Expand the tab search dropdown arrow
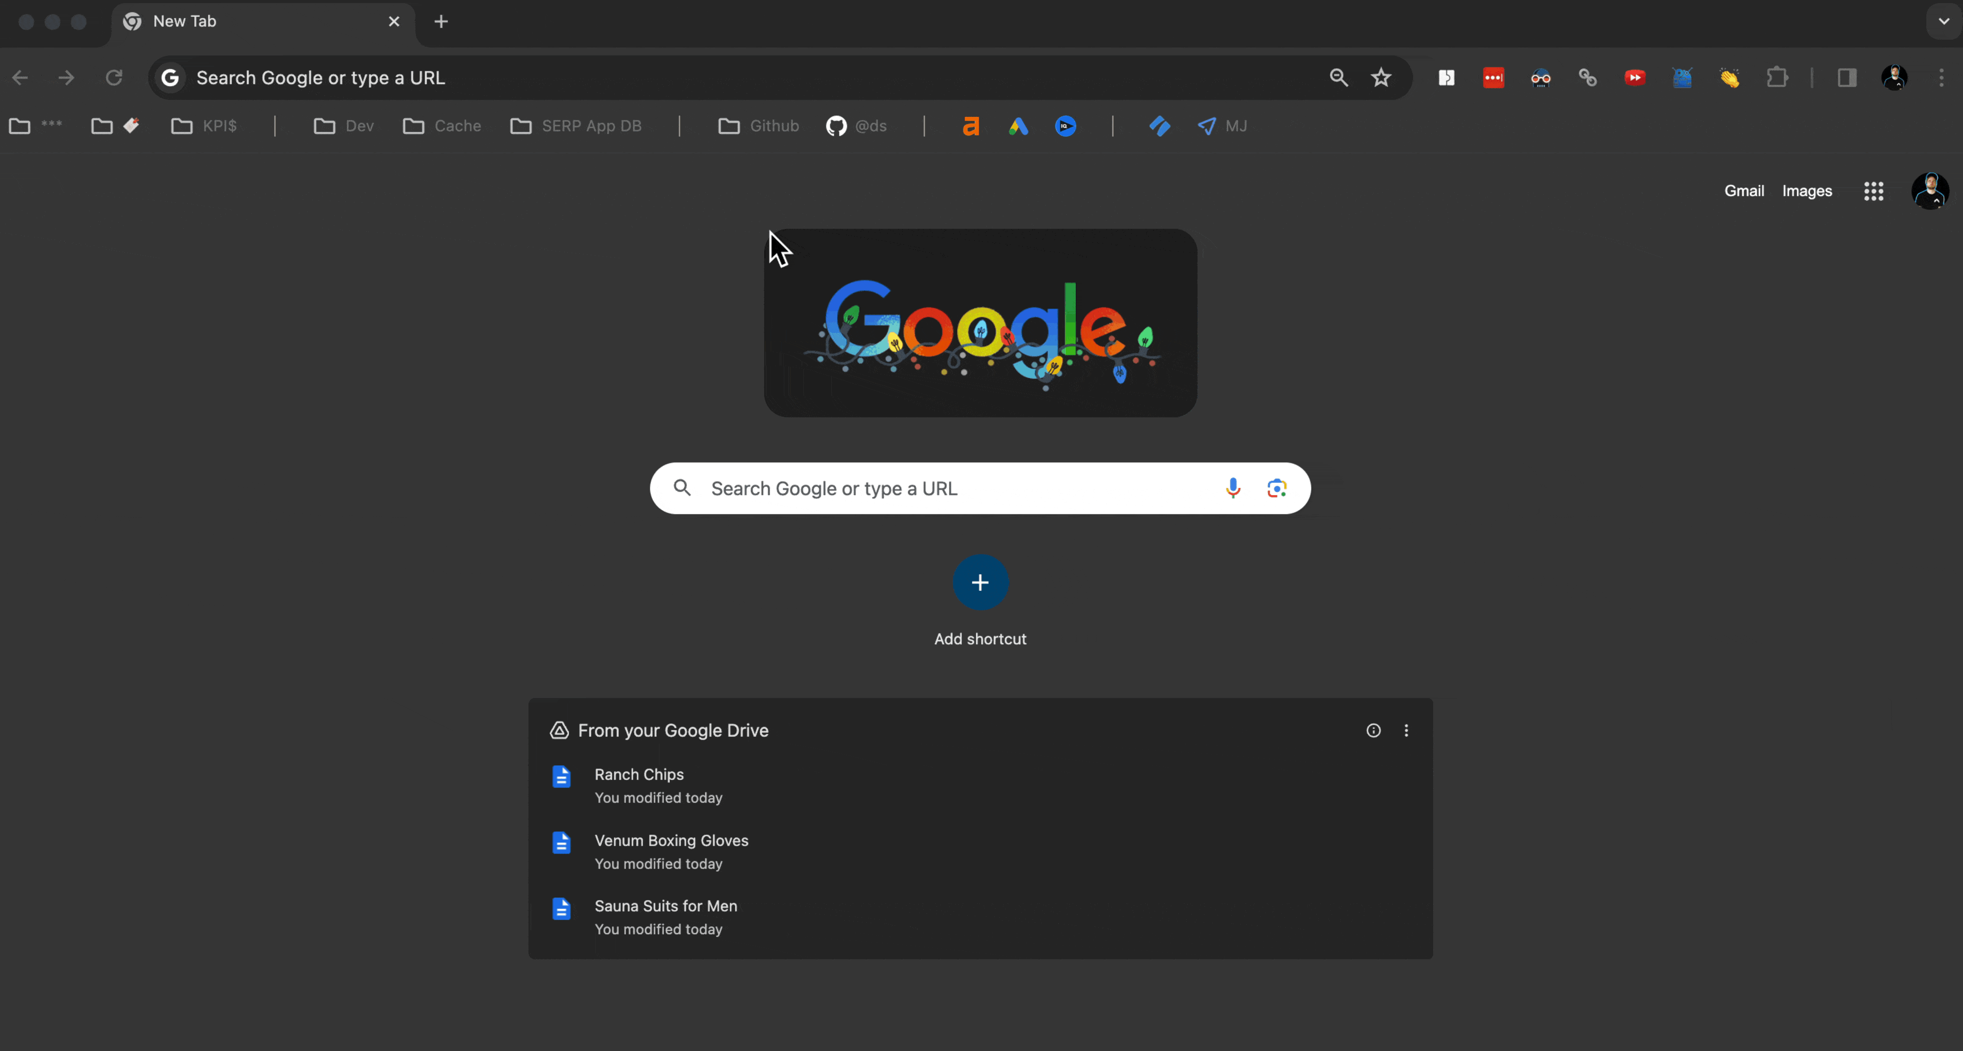 (1944, 21)
